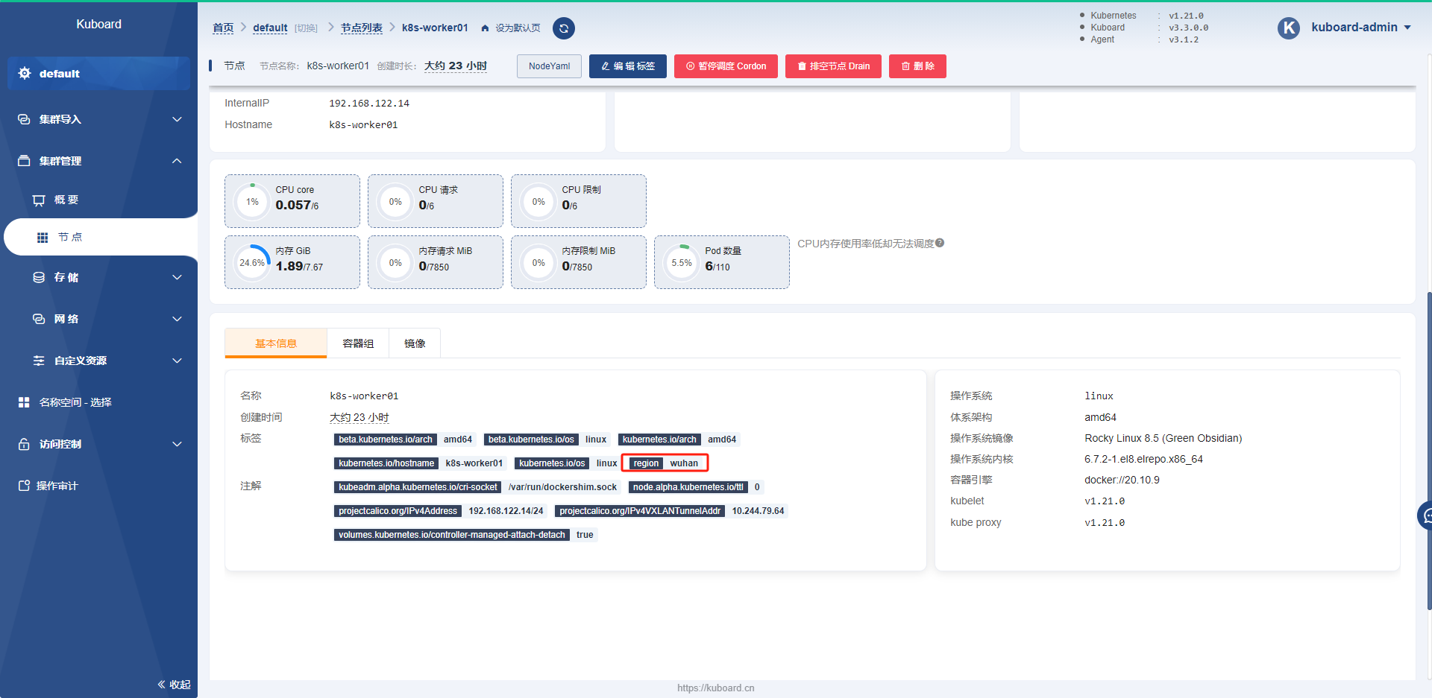Switch to the 镜像 tab
1432x698 pixels.
pyautogui.click(x=415, y=343)
